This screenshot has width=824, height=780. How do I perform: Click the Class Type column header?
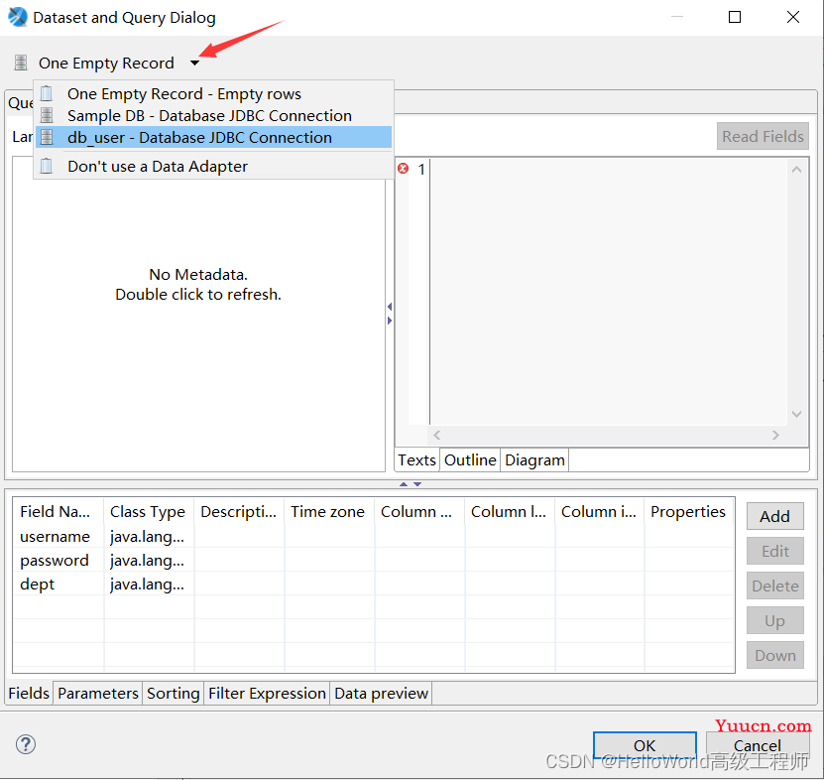pos(149,511)
